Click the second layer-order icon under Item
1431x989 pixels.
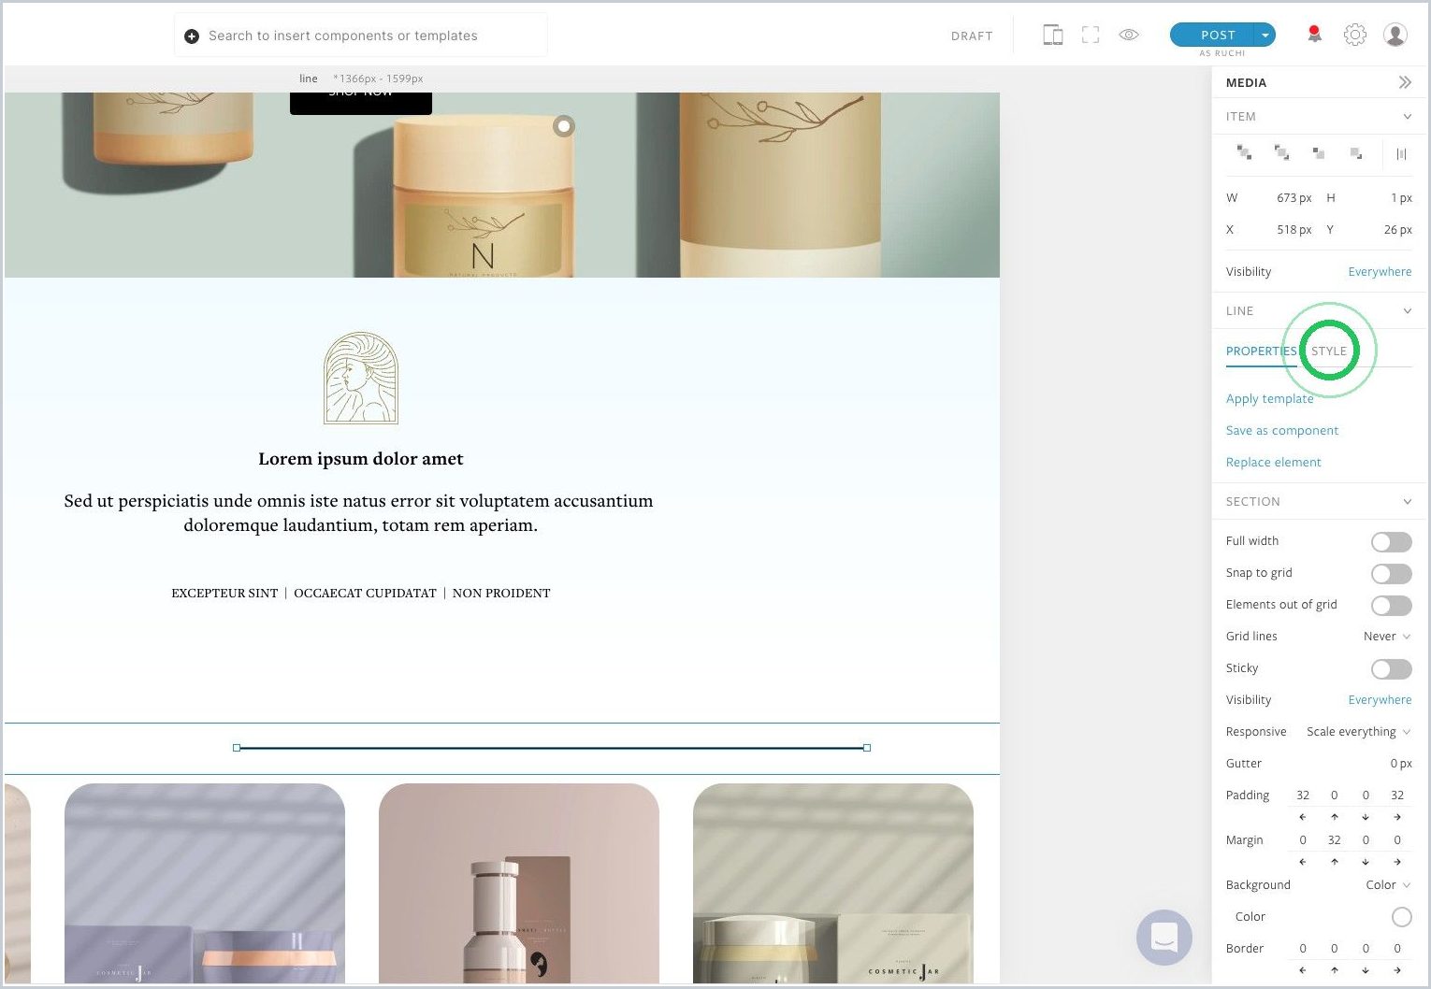[x=1281, y=152]
